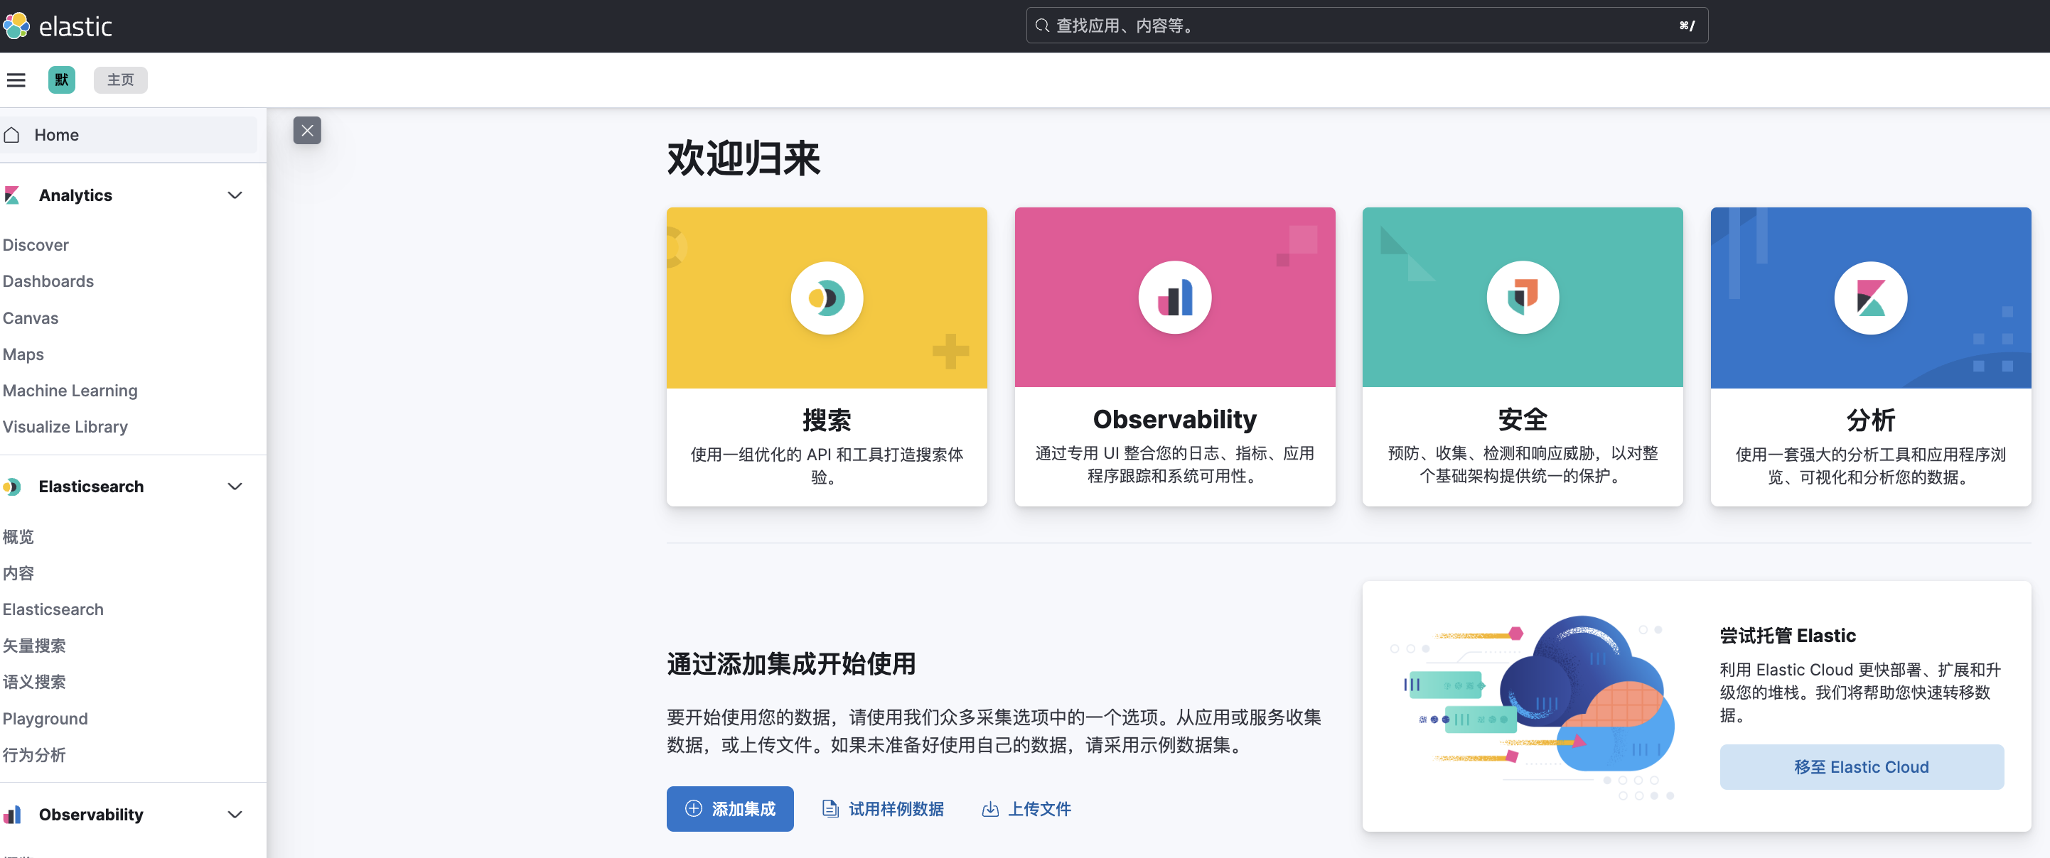Collapse the Observability section chevron

point(235,814)
